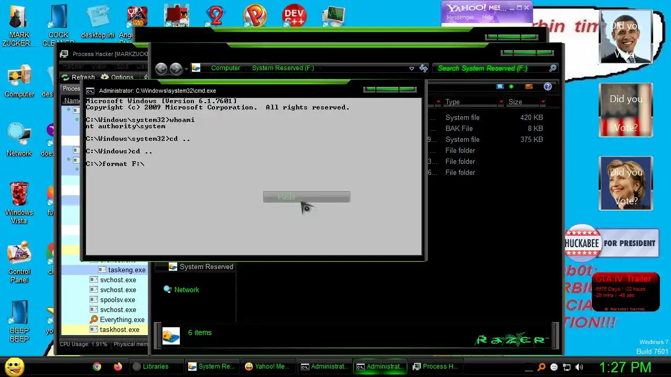Click the search magnifier icon in Explorer
This screenshot has width=671, height=377.
click(553, 68)
